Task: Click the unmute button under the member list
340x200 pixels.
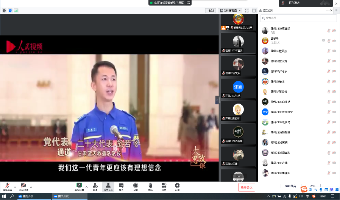Action: coord(290,186)
